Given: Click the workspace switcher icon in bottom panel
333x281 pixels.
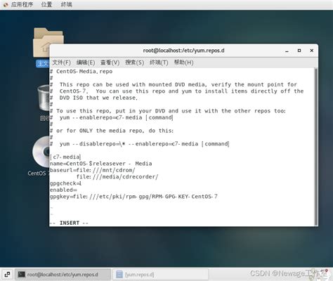Looking at the screenshot, I should tap(7, 274).
